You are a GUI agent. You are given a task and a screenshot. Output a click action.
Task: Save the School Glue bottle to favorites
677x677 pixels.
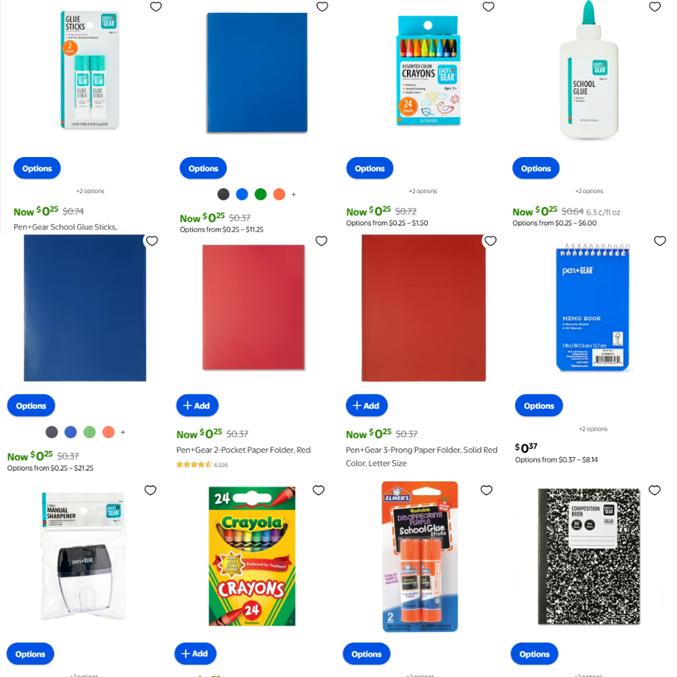tap(655, 7)
